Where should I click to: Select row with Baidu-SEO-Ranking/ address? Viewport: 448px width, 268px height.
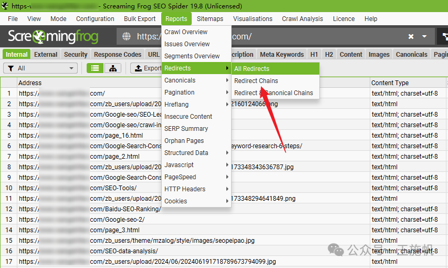click(x=224, y=209)
